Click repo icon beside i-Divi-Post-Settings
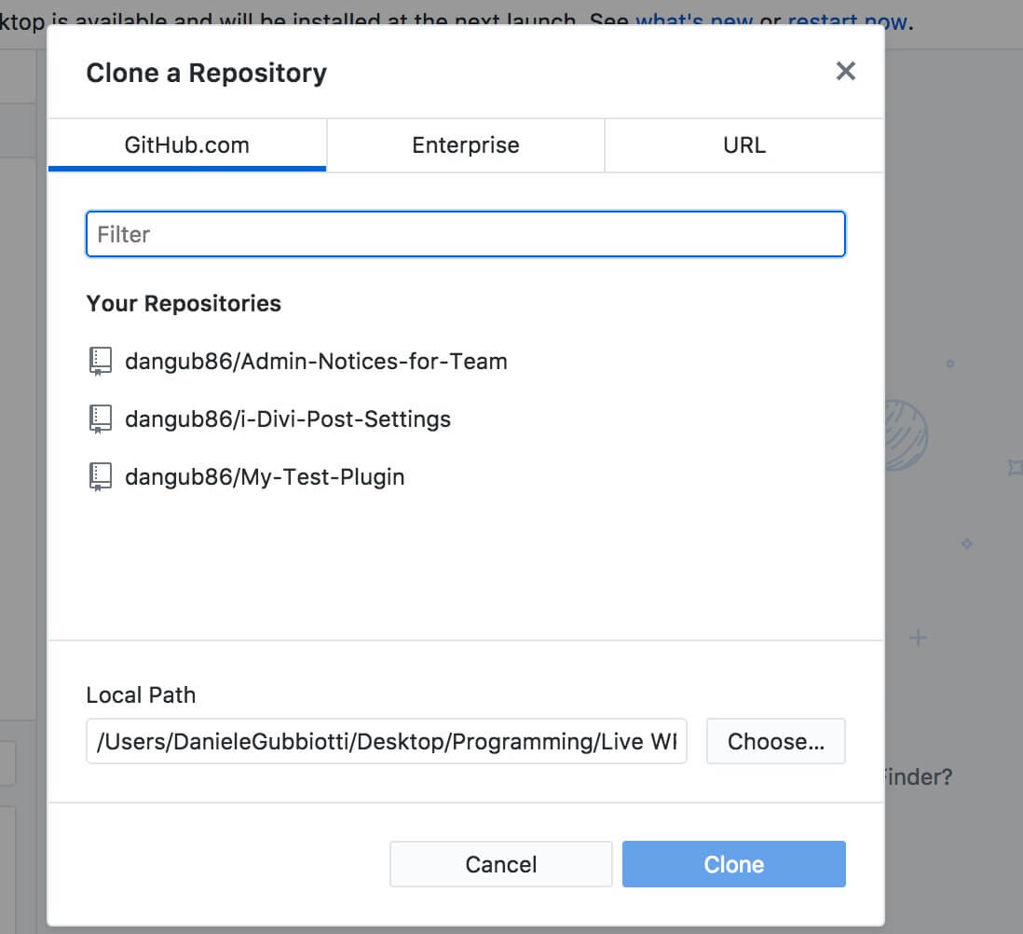This screenshot has width=1023, height=934. (x=100, y=419)
